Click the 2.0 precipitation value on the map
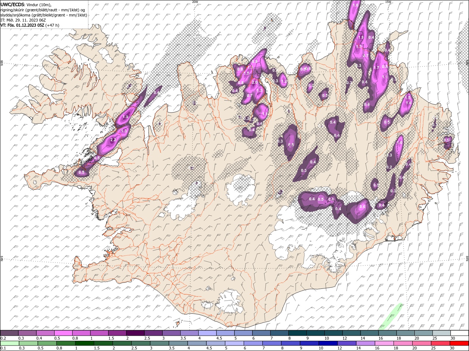The height and width of the screenshot is (351, 469). 254,83
